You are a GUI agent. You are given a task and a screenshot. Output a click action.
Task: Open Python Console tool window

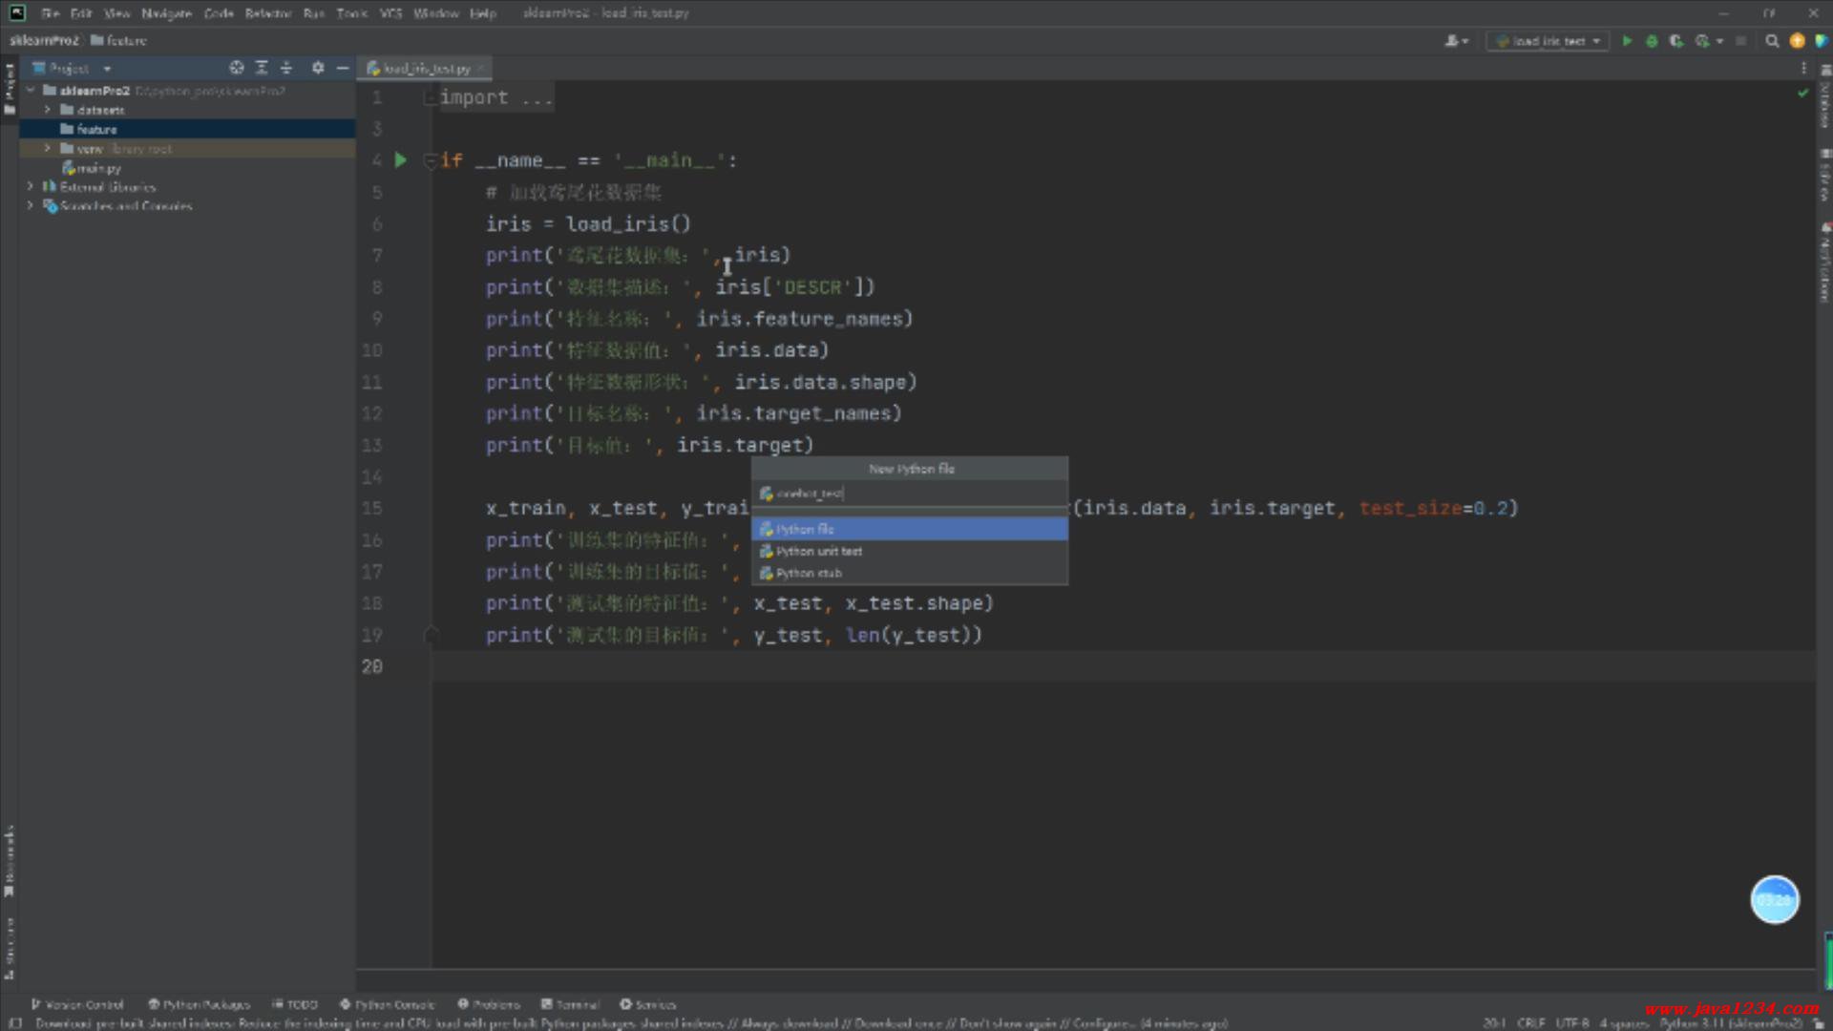click(388, 1004)
